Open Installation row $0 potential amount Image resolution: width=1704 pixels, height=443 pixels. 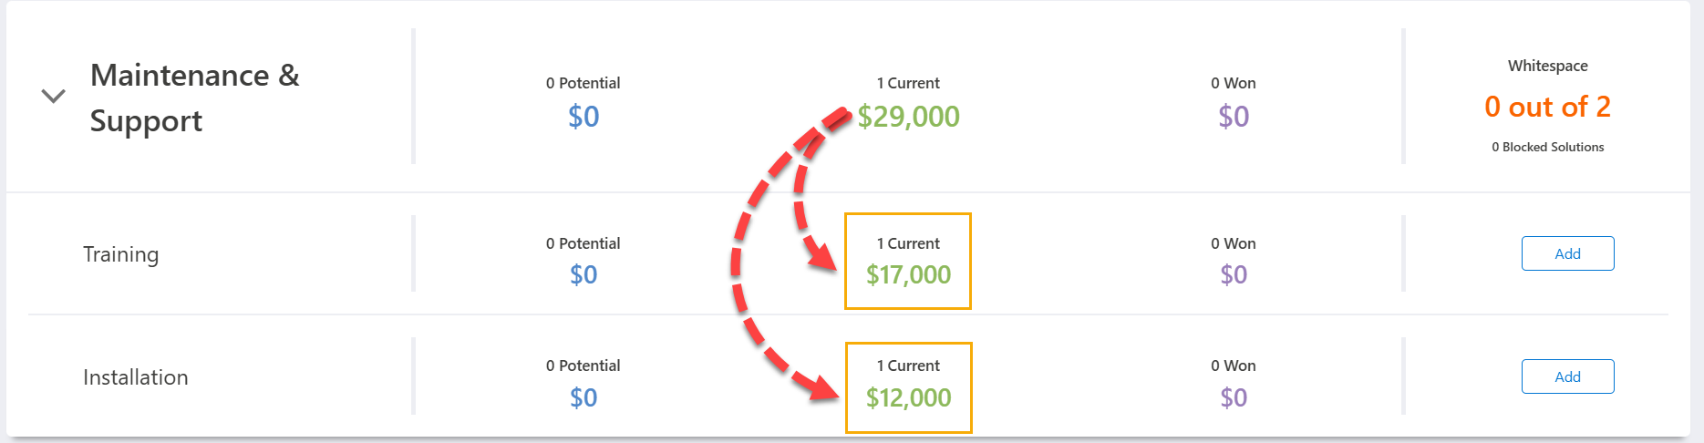click(x=583, y=397)
